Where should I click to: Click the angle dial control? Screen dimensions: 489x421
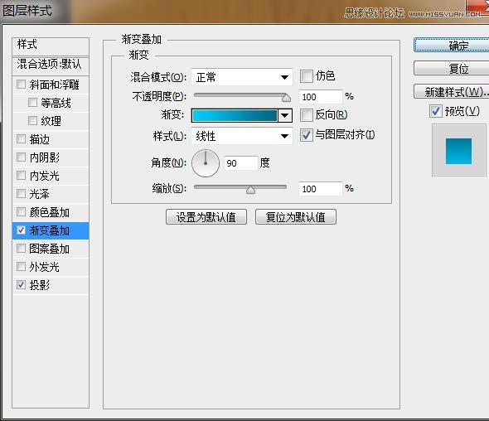pos(206,163)
